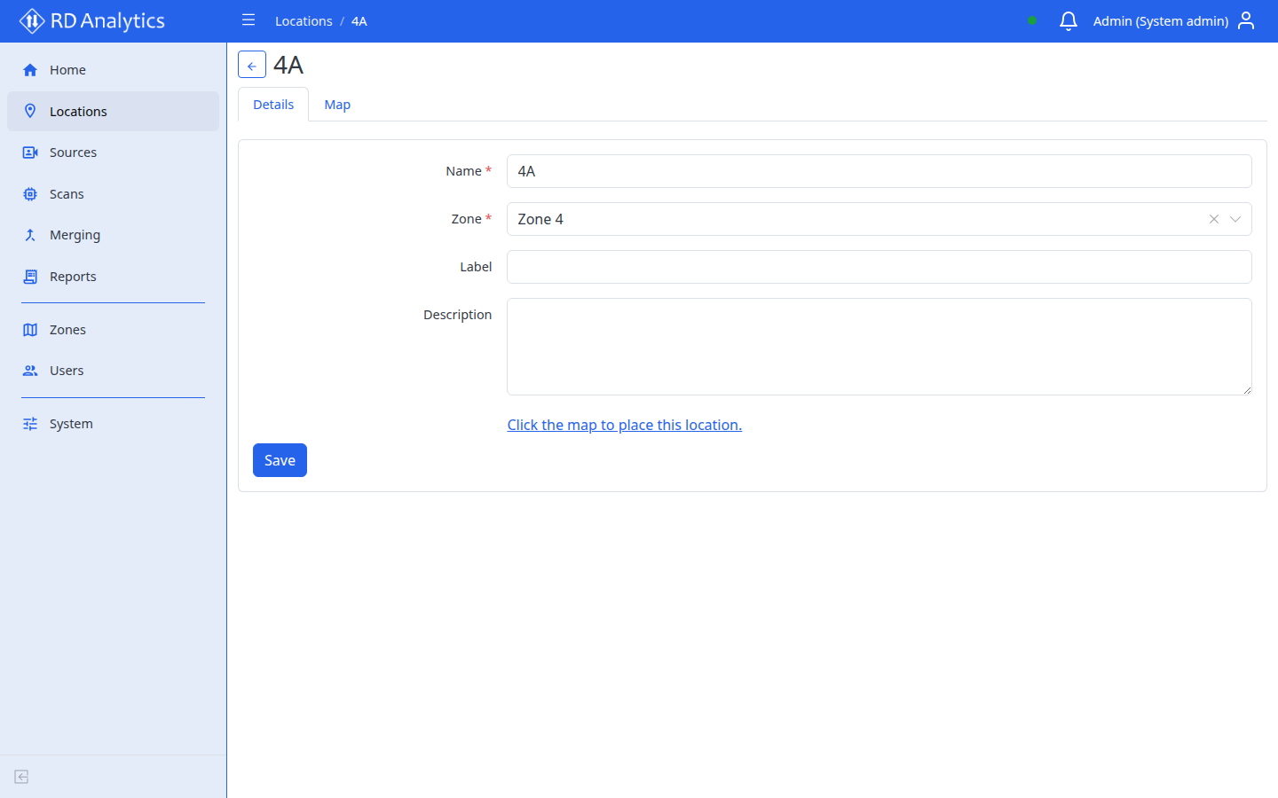Click the Locations breadcrumb link
This screenshot has width=1278, height=798.
[304, 21]
